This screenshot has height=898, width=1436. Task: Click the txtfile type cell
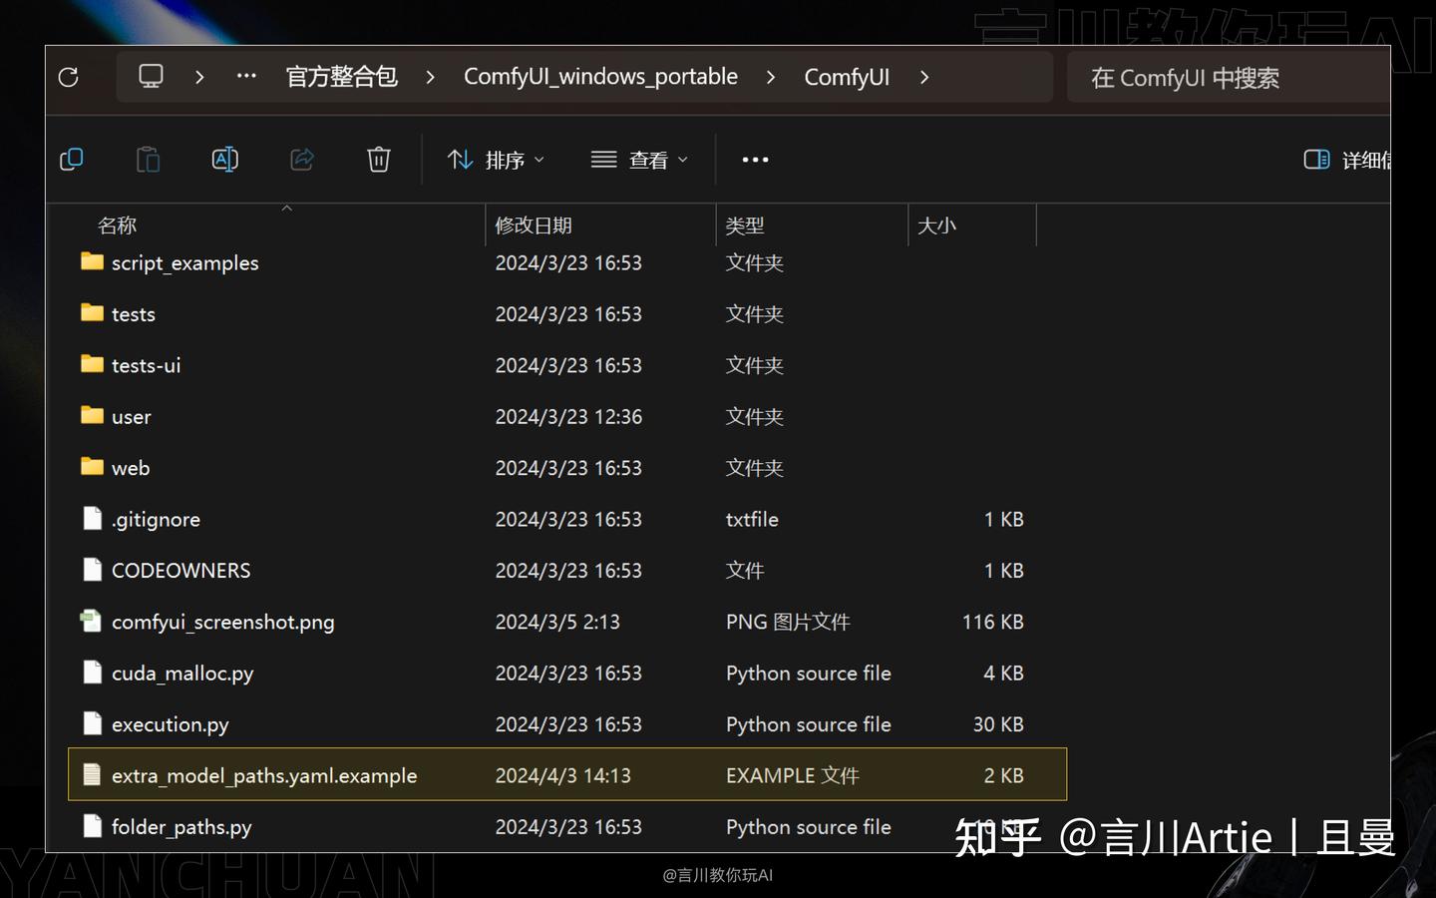pos(752,520)
